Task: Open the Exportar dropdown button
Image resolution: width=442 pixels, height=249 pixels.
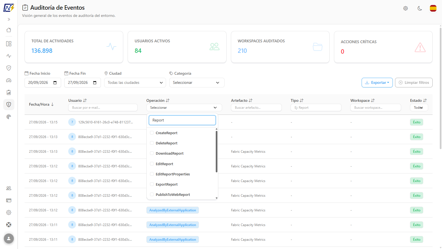Action: click(377, 82)
